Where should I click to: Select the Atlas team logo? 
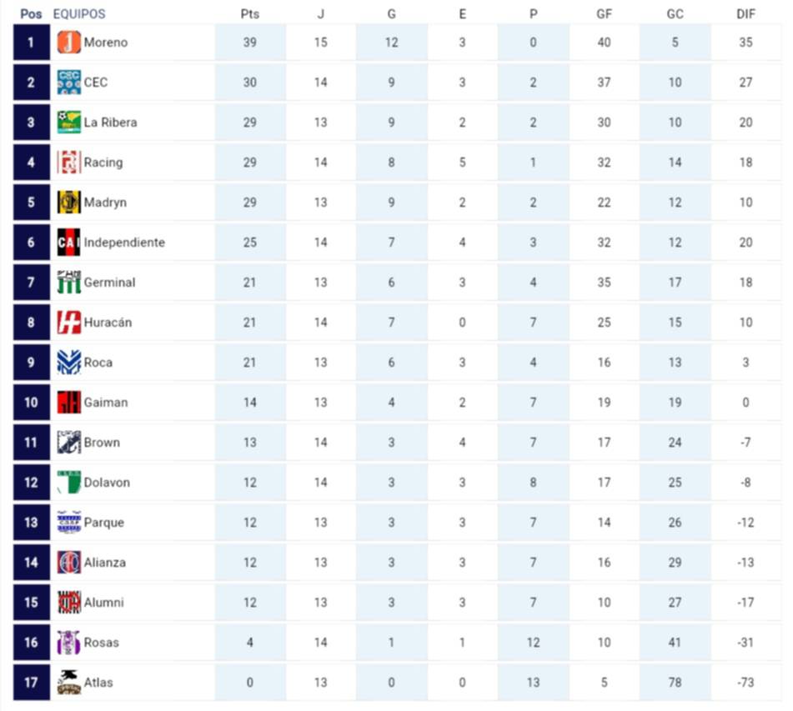pyautogui.click(x=69, y=683)
